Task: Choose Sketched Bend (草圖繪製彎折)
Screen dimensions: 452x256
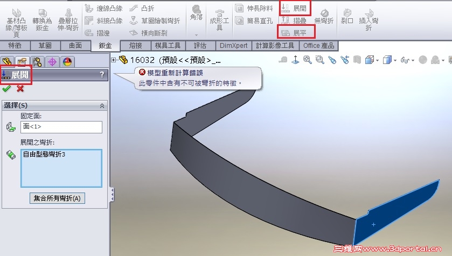Action: coord(155,21)
